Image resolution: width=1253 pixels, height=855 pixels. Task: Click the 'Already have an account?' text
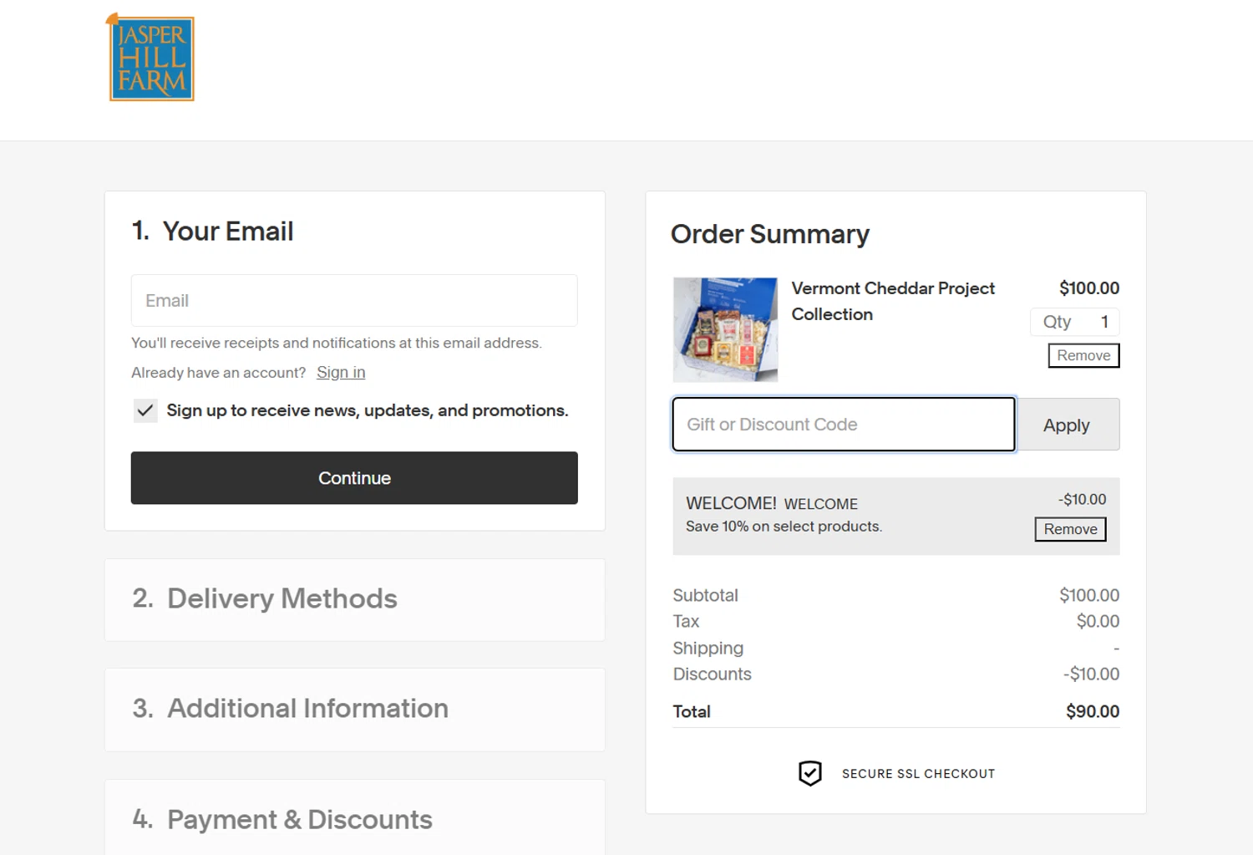(x=219, y=373)
